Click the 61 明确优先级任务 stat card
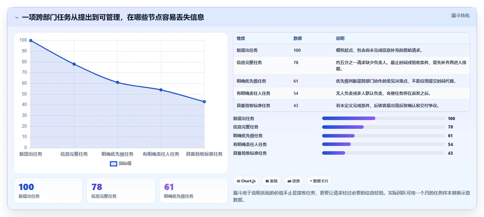Viewport: 484px width, 217px height. (193, 190)
